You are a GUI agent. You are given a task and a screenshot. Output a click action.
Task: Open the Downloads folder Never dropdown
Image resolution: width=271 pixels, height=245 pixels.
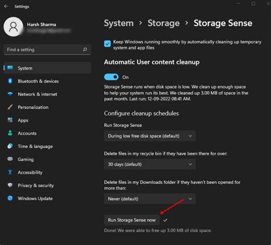click(150, 199)
